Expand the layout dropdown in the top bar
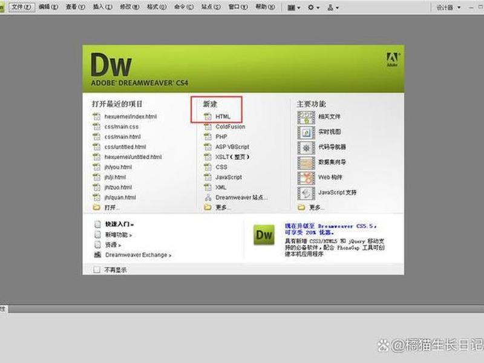Image resolution: width=484 pixels, height=363 pixels. click(x=293, y=8)
